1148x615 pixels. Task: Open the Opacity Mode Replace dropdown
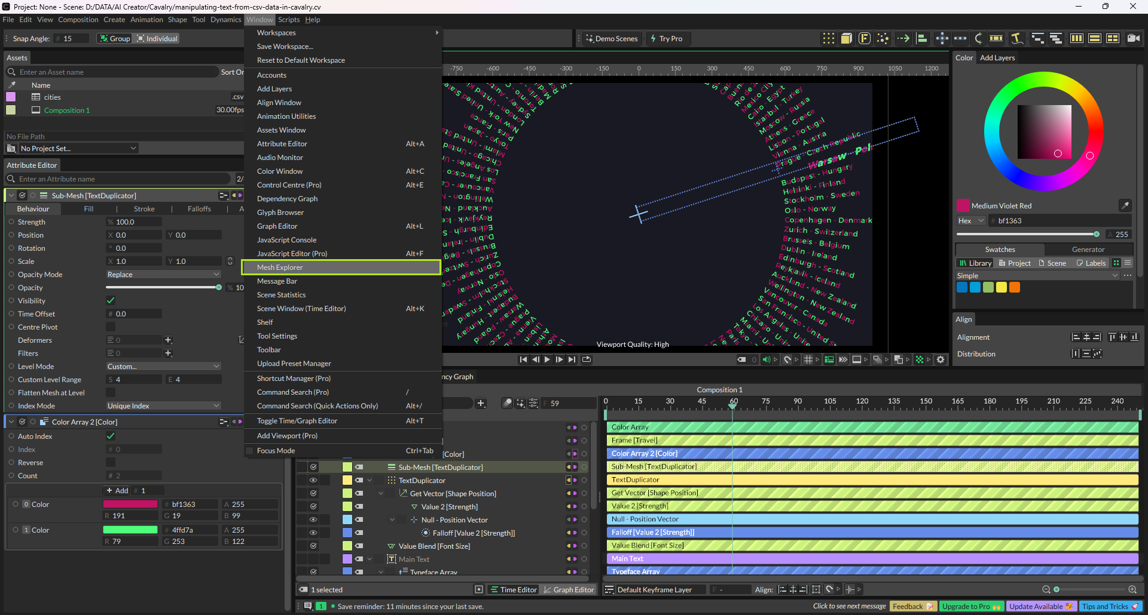[163, 274]
